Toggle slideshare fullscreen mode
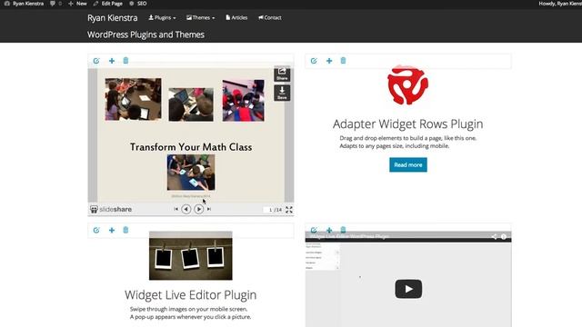Image resolution: width=582 pixels, height=327 pixels. pyautogui.click(x=289, y=210)
